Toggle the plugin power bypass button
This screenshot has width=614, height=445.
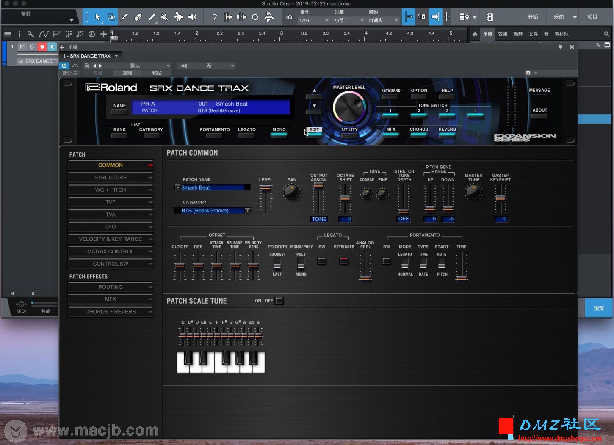pos(64,66)
